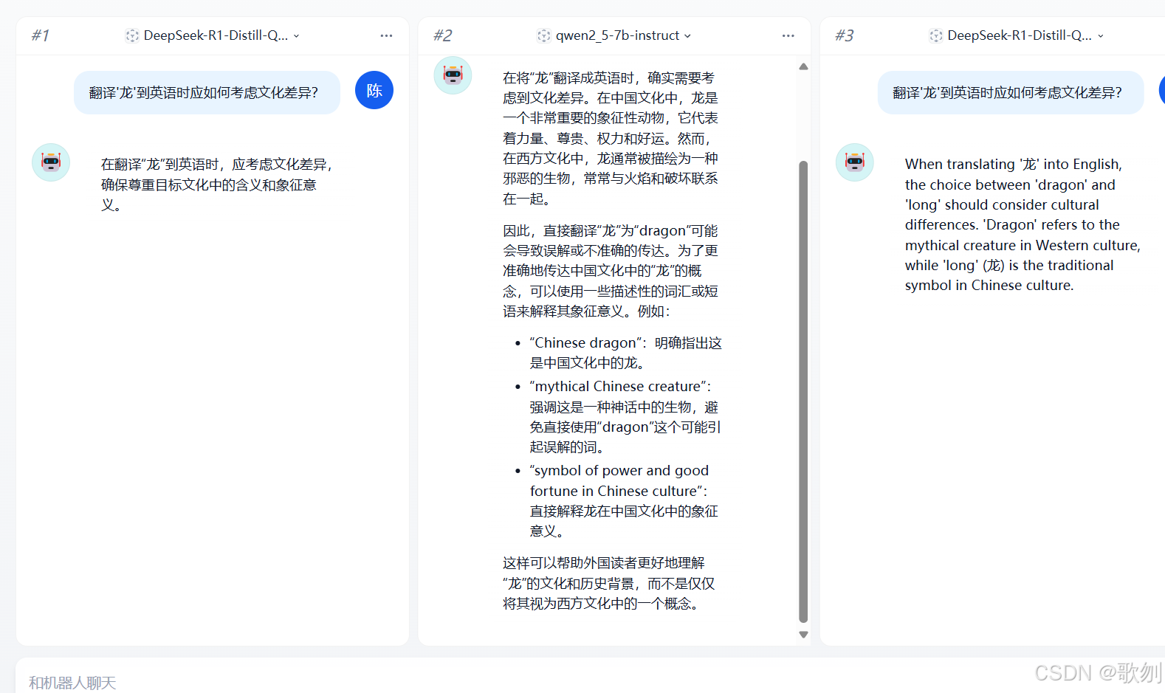Click the “Chinese dragon” bullet item
Image resolution: width=1165 pixels, height=693 pixels.
(x=625, y=353)
